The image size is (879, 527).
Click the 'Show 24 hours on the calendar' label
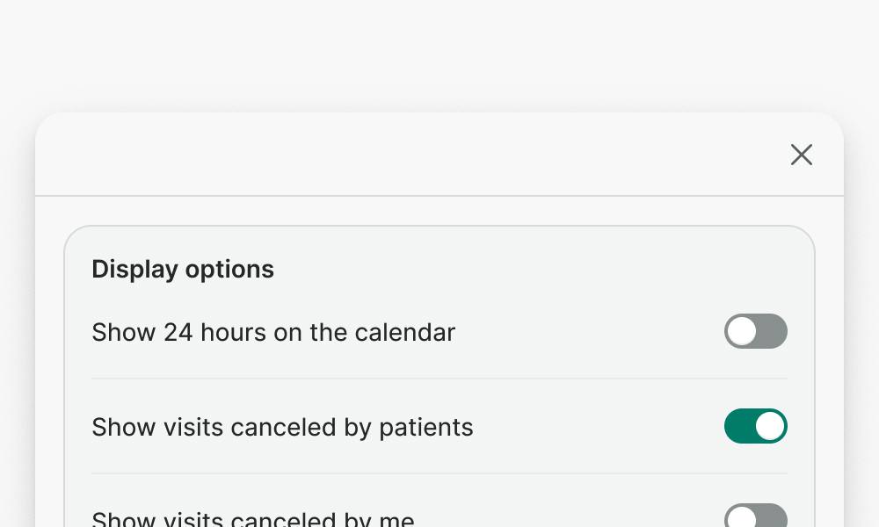273,333
